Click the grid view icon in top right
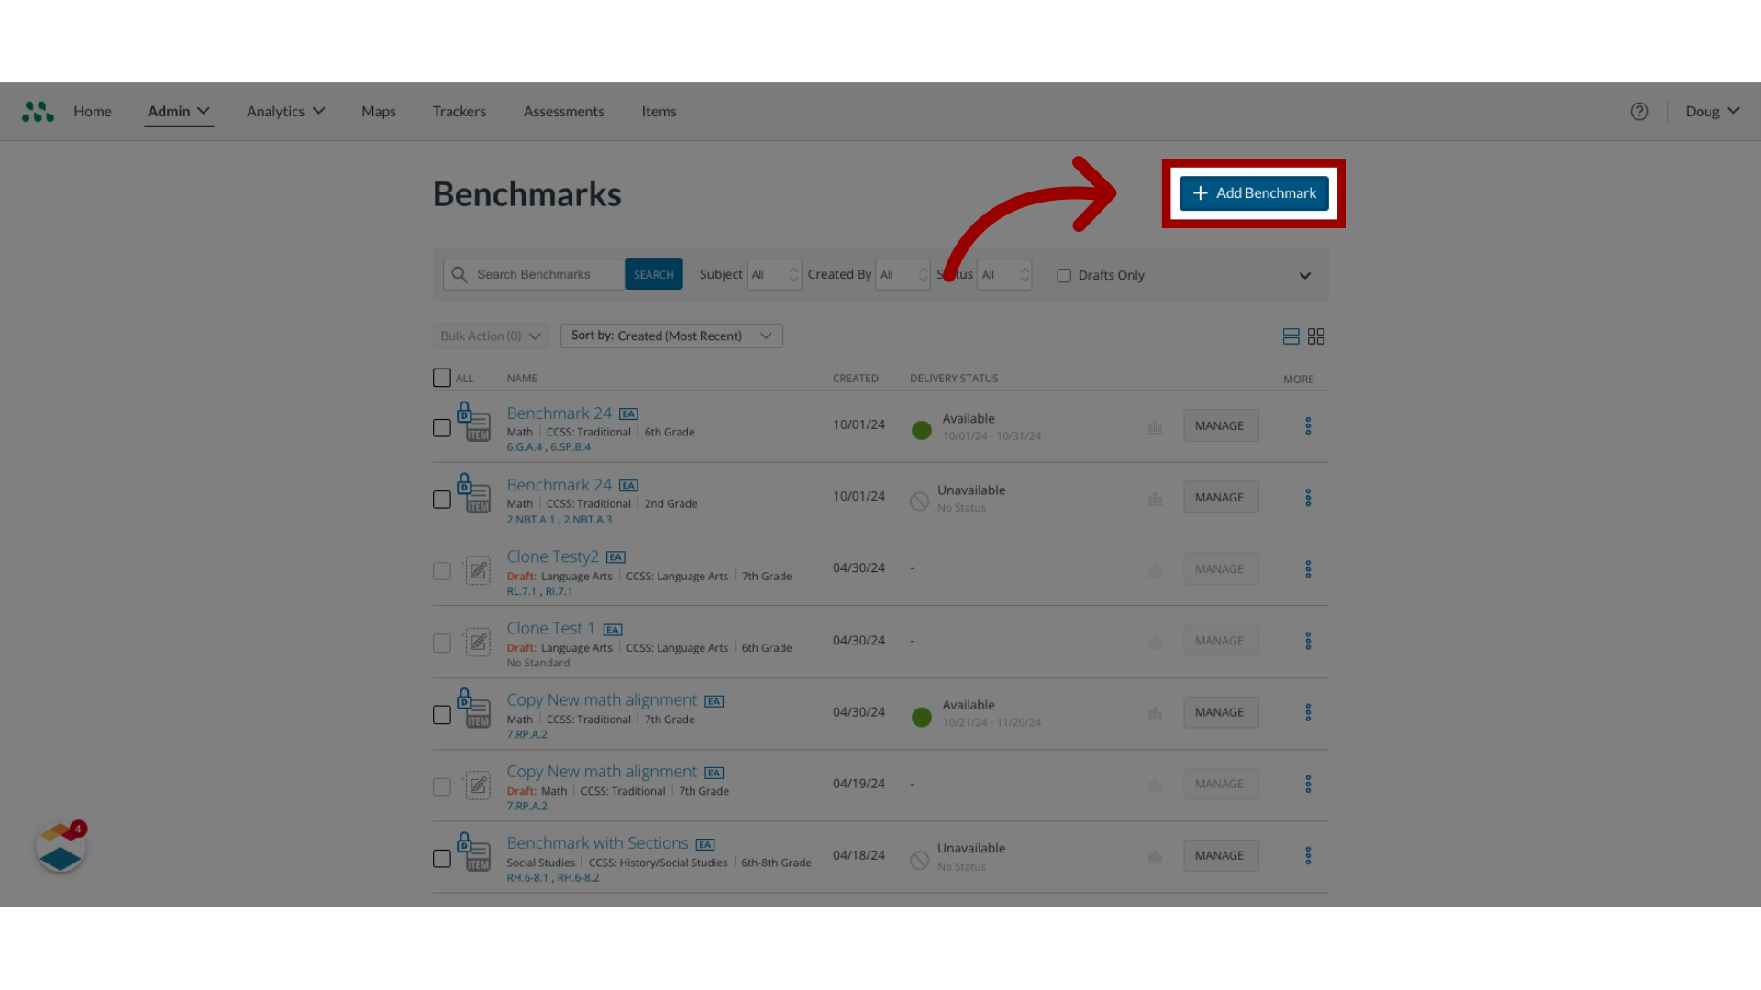This screenshot has height=990, width=1761. 1316,336
